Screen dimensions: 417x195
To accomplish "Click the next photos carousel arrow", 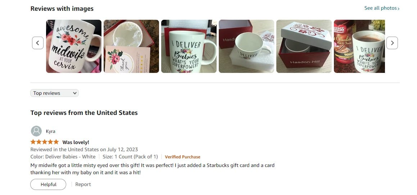I will point(392,43).
